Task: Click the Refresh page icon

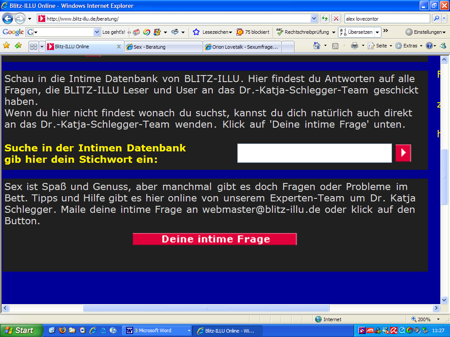Action: click(325, 18)
